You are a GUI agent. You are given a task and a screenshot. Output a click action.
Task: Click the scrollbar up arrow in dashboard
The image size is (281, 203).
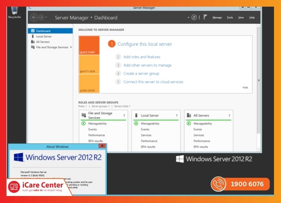tap(259, 26)
